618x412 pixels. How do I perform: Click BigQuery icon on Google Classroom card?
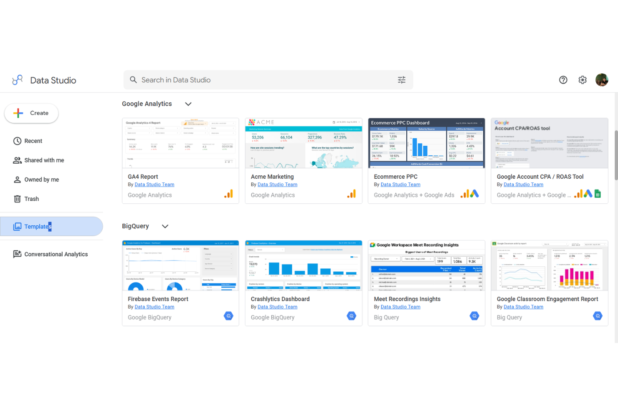598,316
